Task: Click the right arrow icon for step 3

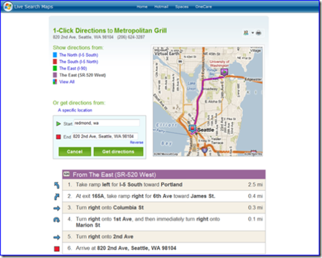Action: pyautogui.click(x=57, y=208)
